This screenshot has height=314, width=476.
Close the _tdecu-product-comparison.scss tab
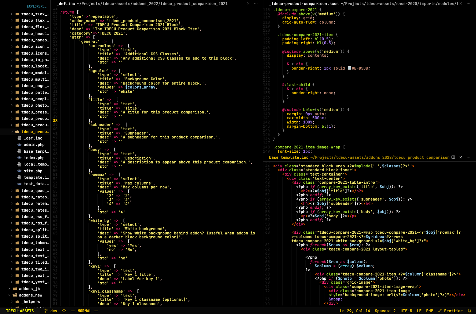461,3
